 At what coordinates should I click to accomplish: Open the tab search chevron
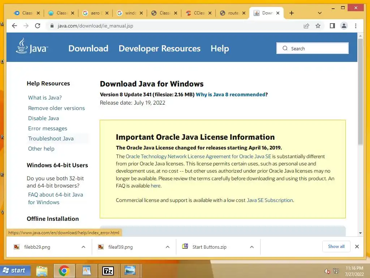[320, 13]
